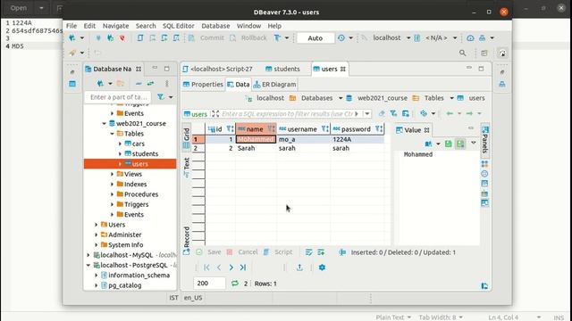Switch to Text view mode
Viewport: 572px width, 321px height.
(187, 167)
